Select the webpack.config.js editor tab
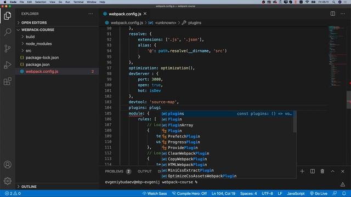The height and width of the screenshot is (197, 351). pyautogui.click(x=125, y=14)
